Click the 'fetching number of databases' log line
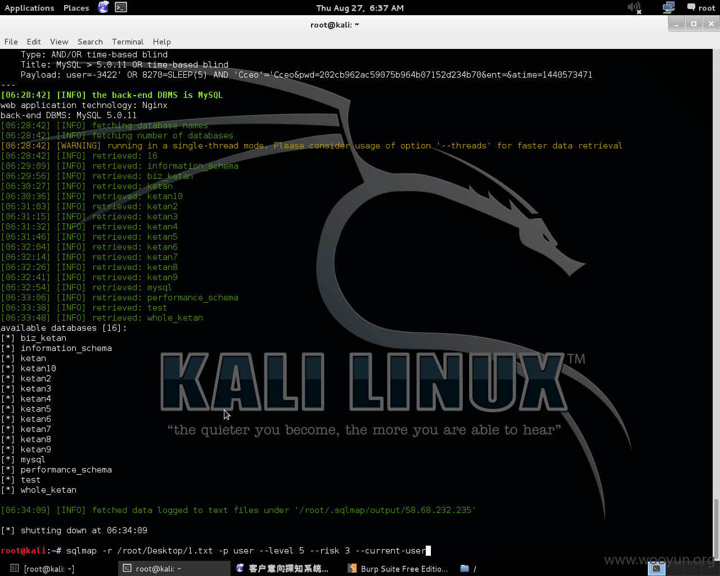The width and height of the screenshot is (720, 576). pyautogui.click(x=117, y=136)
